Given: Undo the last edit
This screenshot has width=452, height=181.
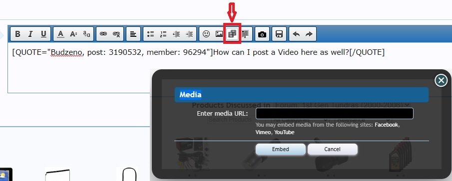Looking at the screenshot, I should pyautogui.click(x=296, y=34).
